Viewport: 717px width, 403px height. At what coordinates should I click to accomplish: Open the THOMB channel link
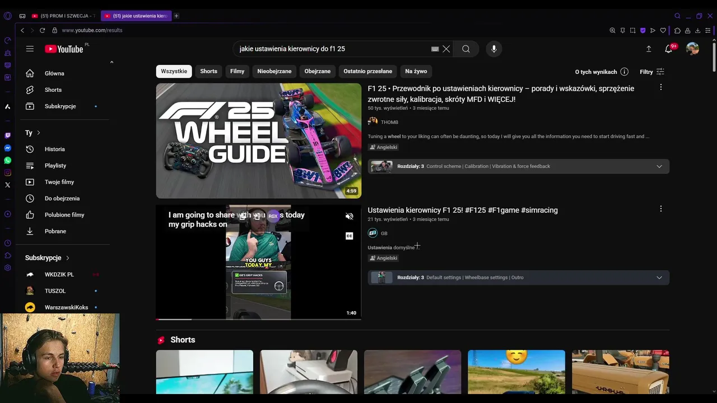(x=389, y=122)
